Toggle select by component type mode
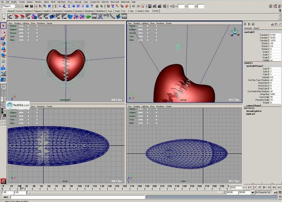The image size is (282, 202). (50, 6)
